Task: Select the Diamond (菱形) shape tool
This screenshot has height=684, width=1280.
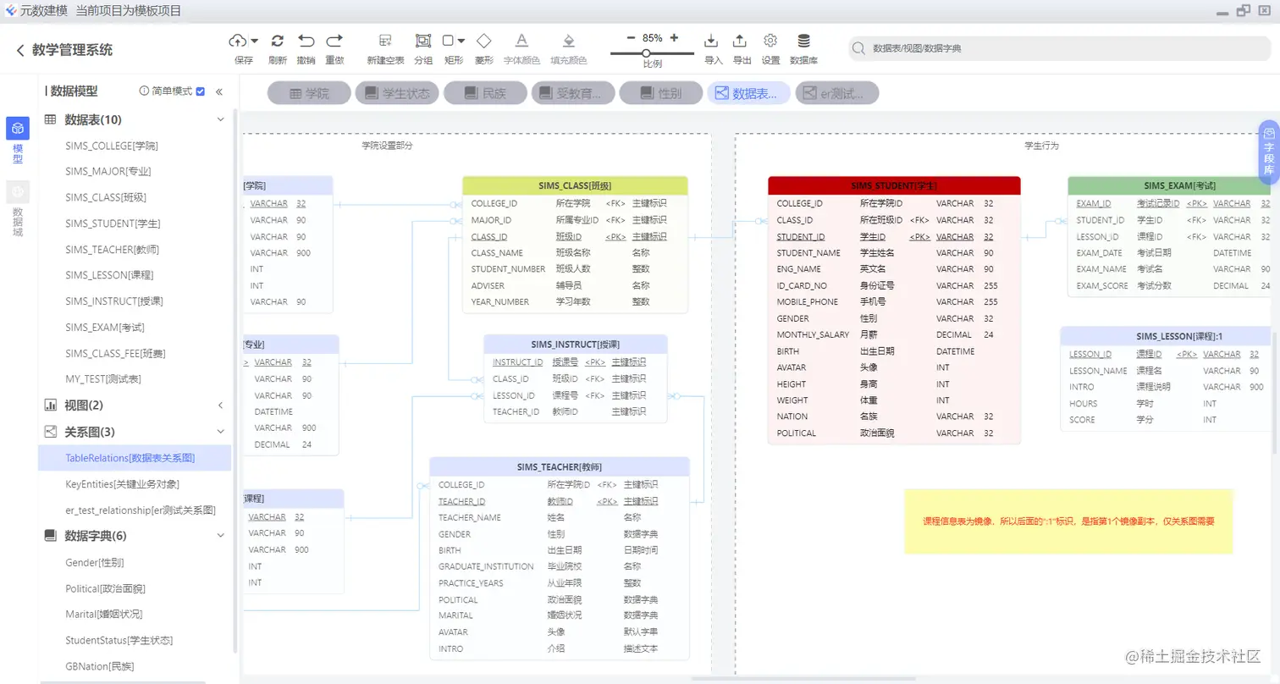Action: [484, 40]
